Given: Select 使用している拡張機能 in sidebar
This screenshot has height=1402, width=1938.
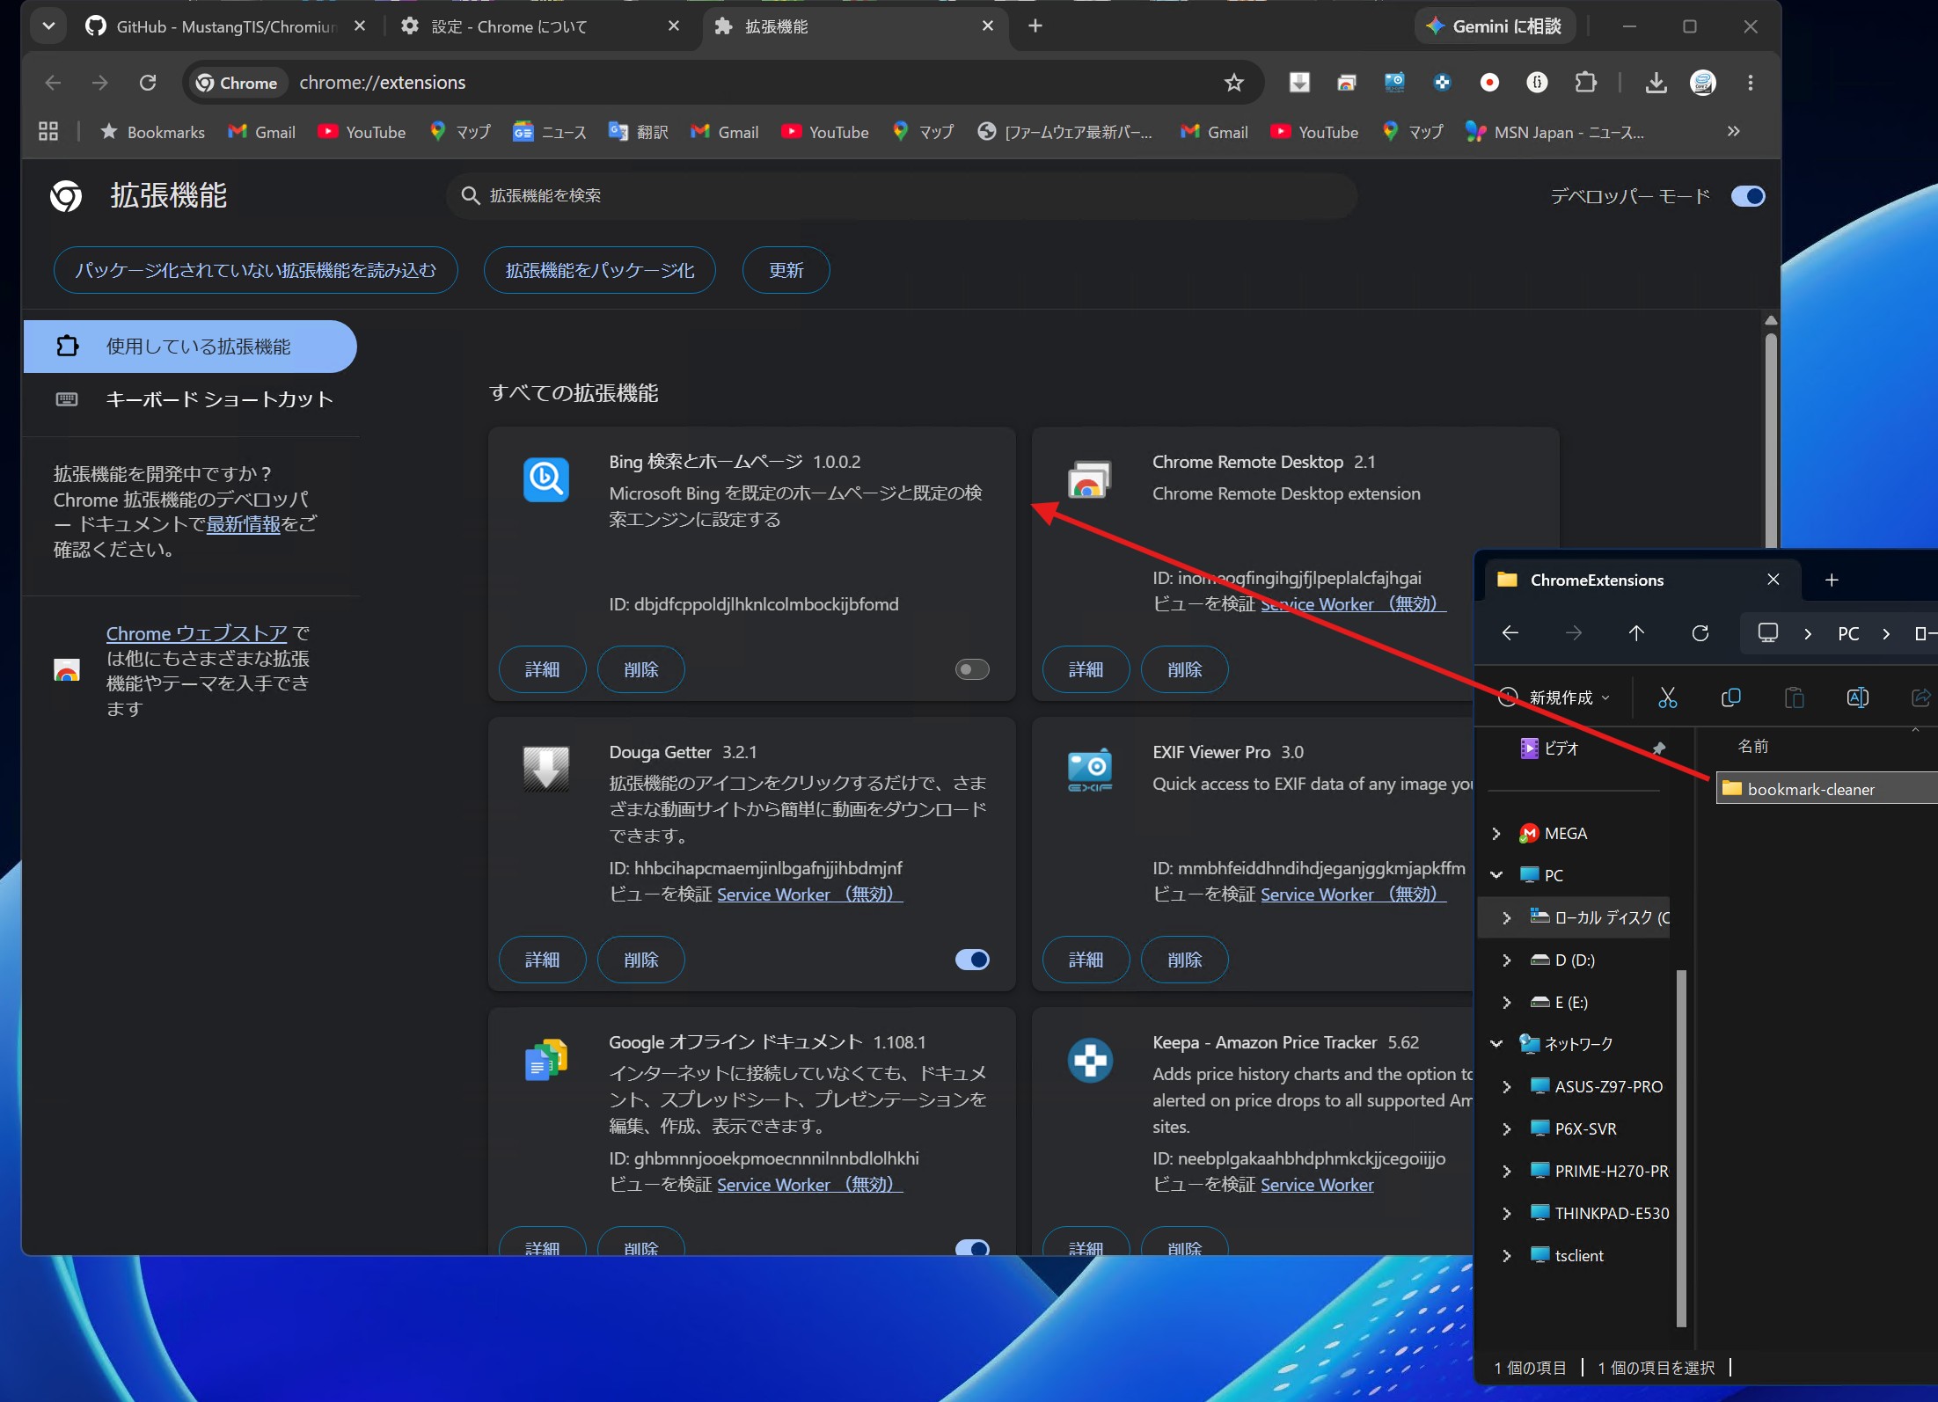Looking at the screenshot, I should 190,347.
